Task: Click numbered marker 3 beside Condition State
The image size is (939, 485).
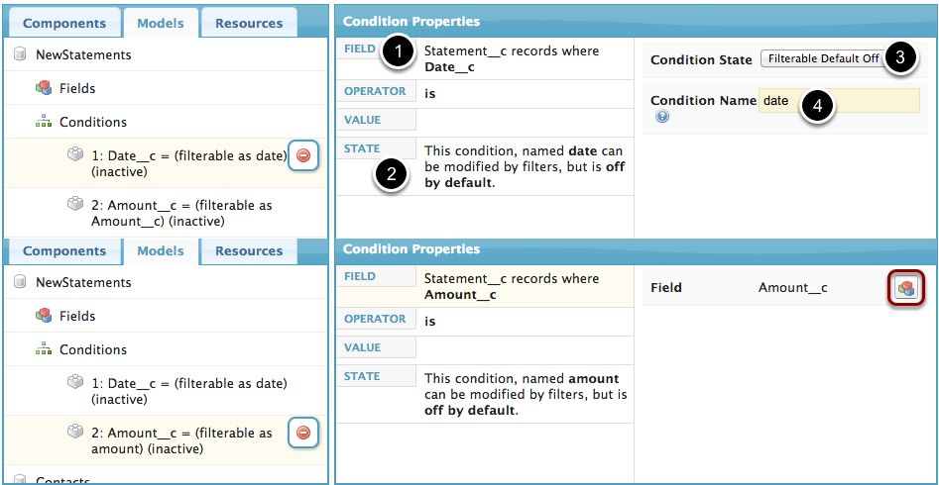Action: (899, 57)
